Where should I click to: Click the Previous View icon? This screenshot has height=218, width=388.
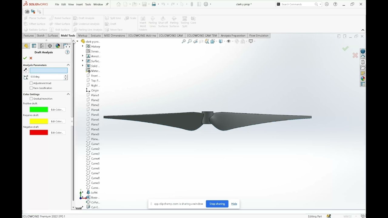pos(195,41)
